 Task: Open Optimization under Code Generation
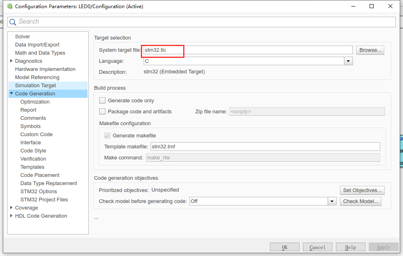(35, 102)
